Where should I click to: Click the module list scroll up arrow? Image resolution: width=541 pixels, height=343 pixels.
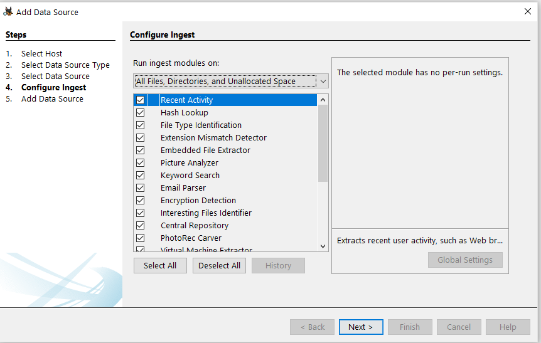coord(323,100)
